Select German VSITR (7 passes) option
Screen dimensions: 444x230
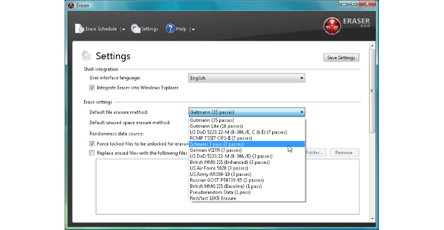247,150
